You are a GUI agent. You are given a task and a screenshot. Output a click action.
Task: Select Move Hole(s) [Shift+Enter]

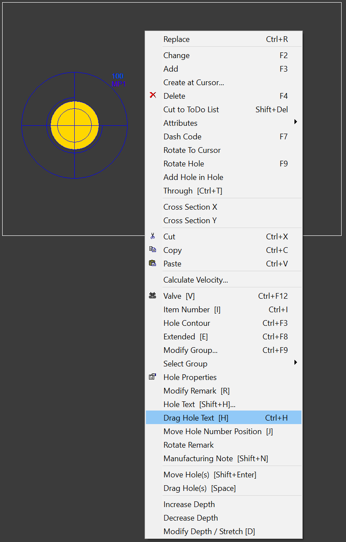pyautogui.click(x=224, y=475)
